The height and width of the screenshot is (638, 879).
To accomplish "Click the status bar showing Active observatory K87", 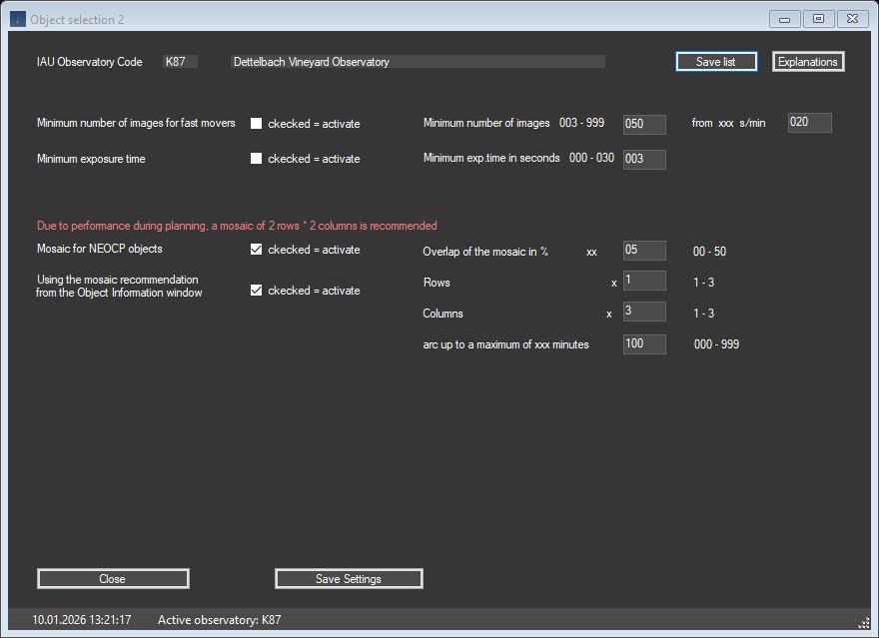I will pyautogui.click(x=221, y=619).
